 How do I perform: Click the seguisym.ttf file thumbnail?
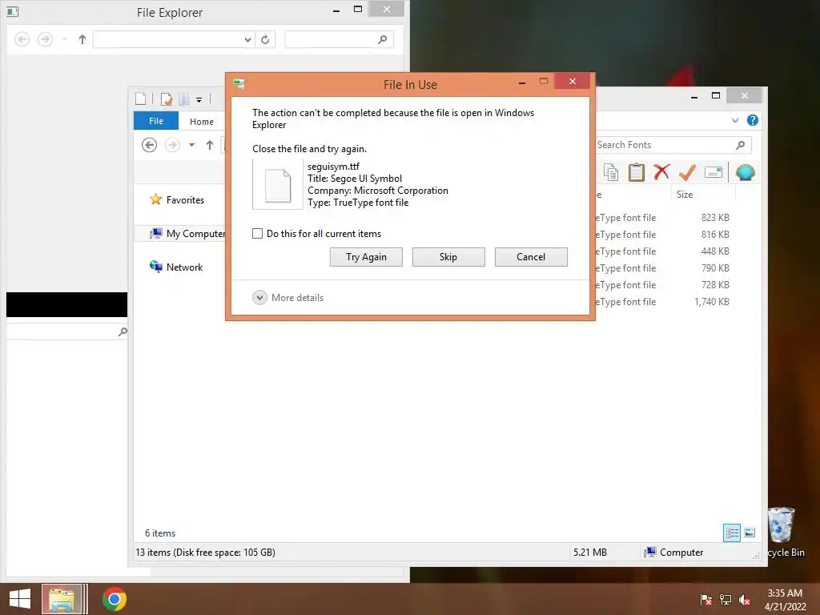click(278, 185)
